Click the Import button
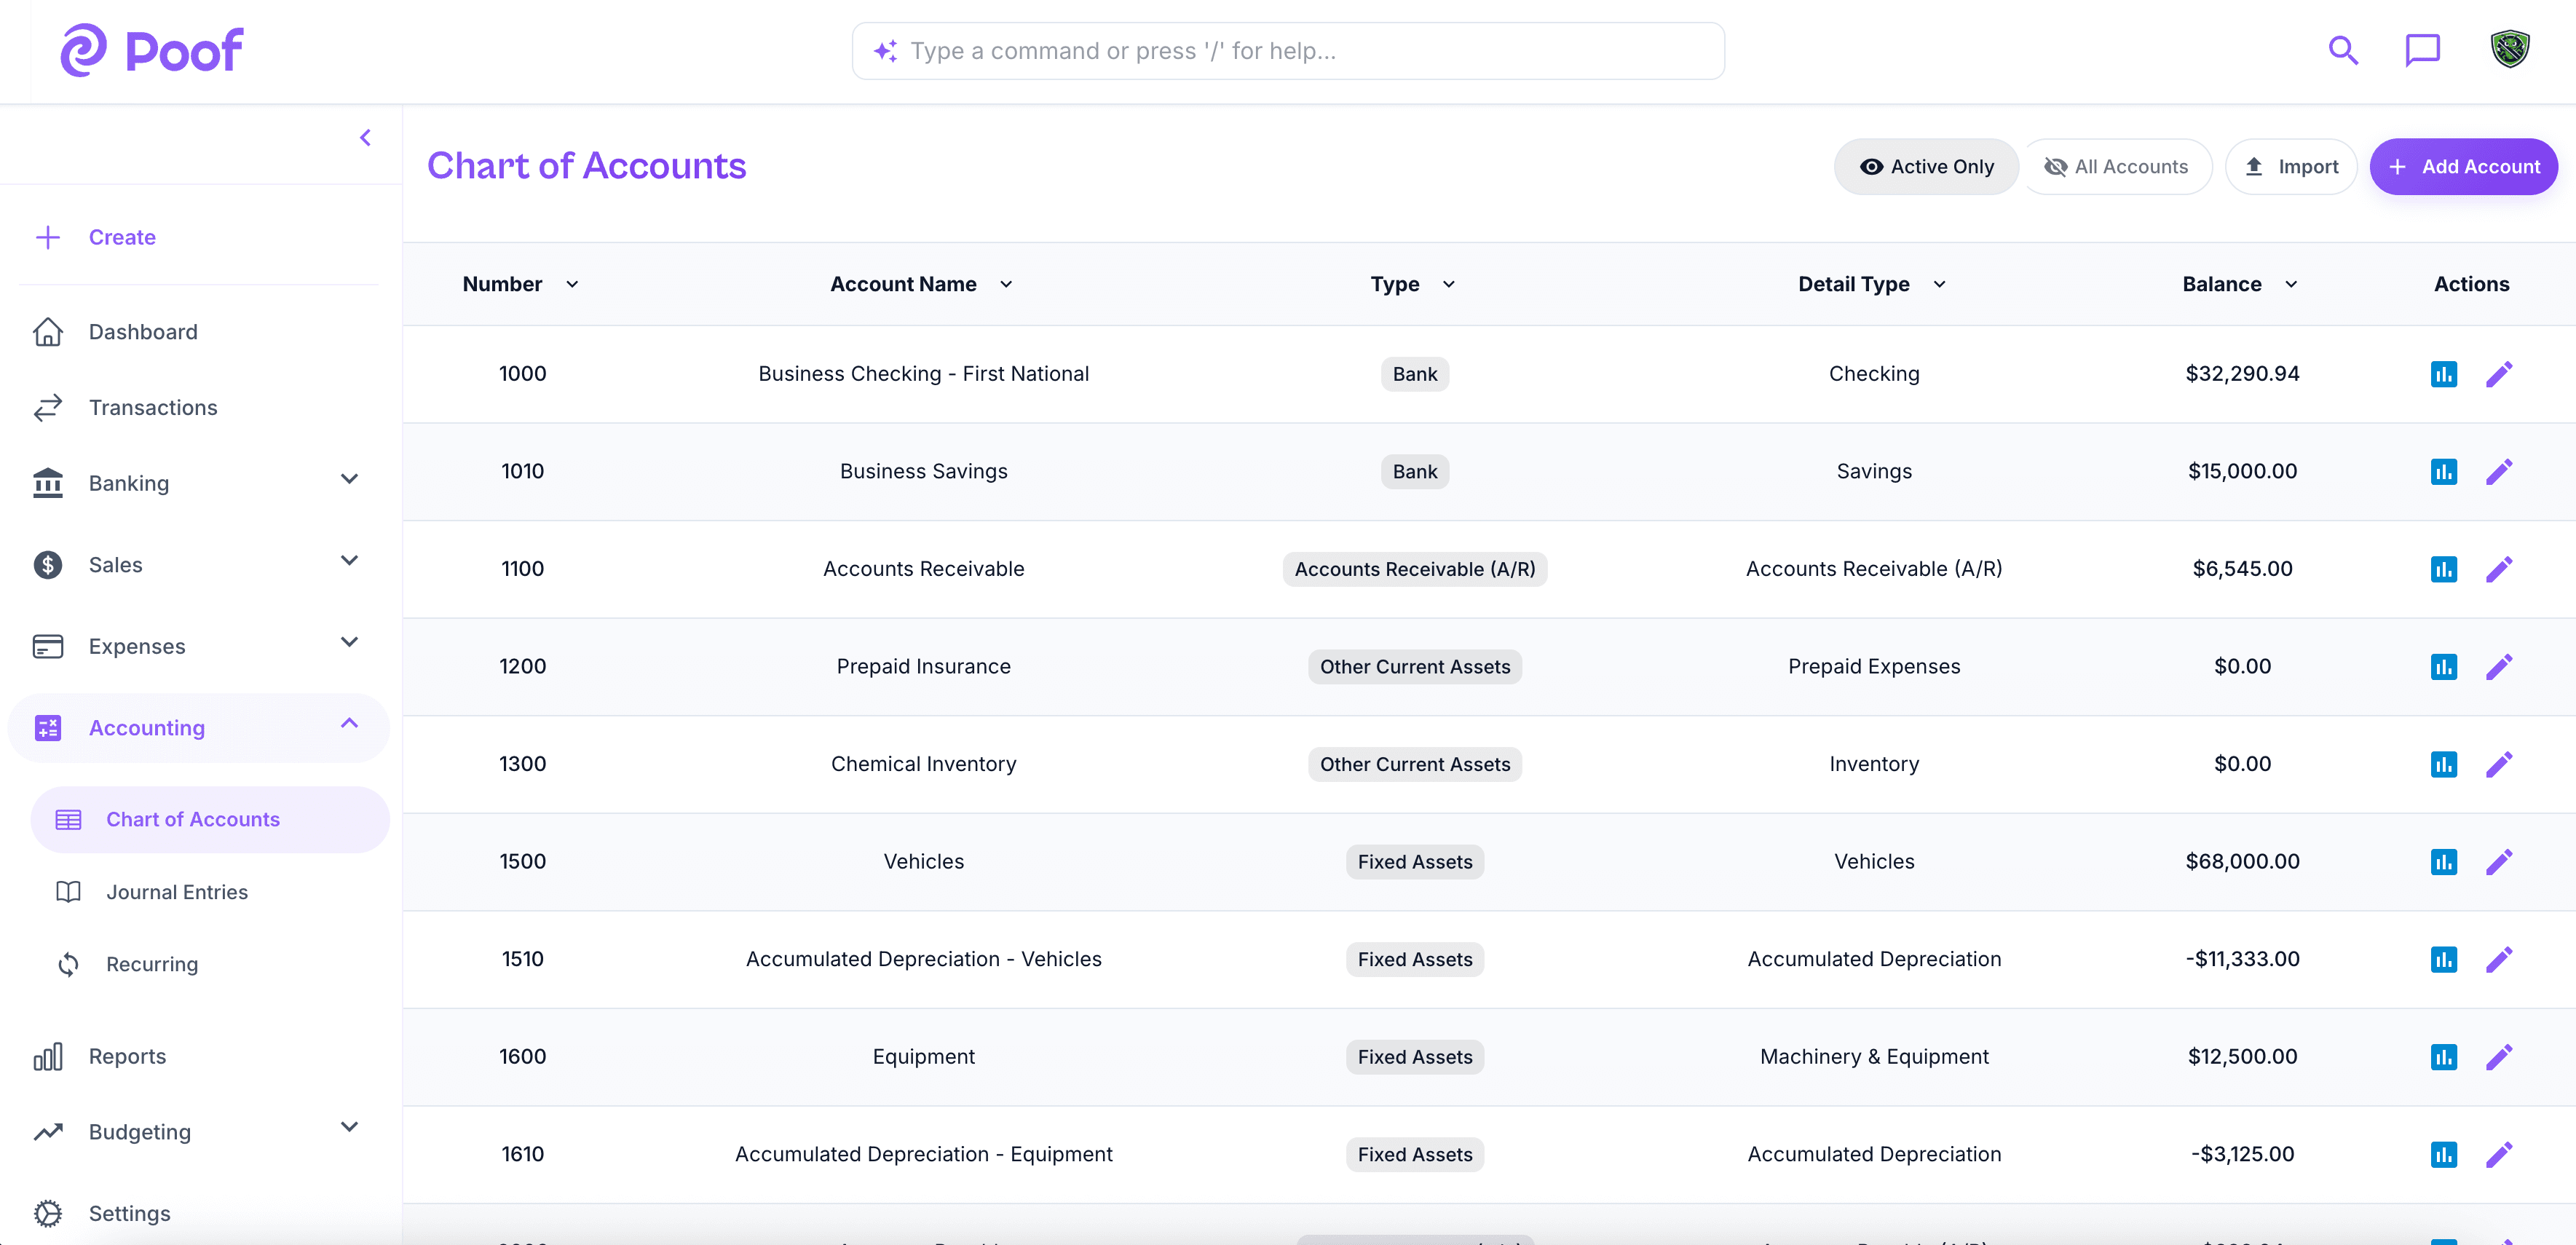The height and width of the screenshot is (1245, 2576). (2291, 166)
